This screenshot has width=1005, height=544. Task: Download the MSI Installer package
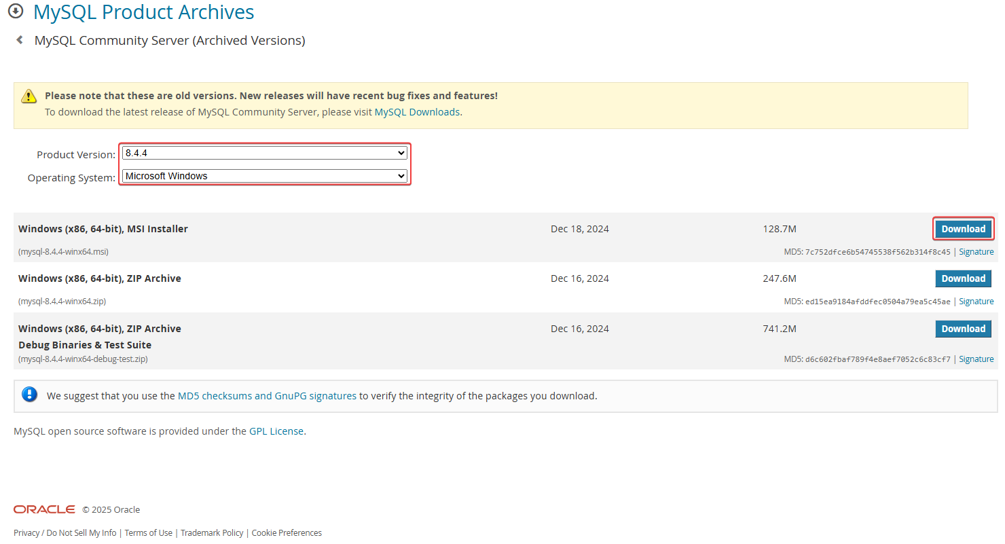[x=963, y=229]
